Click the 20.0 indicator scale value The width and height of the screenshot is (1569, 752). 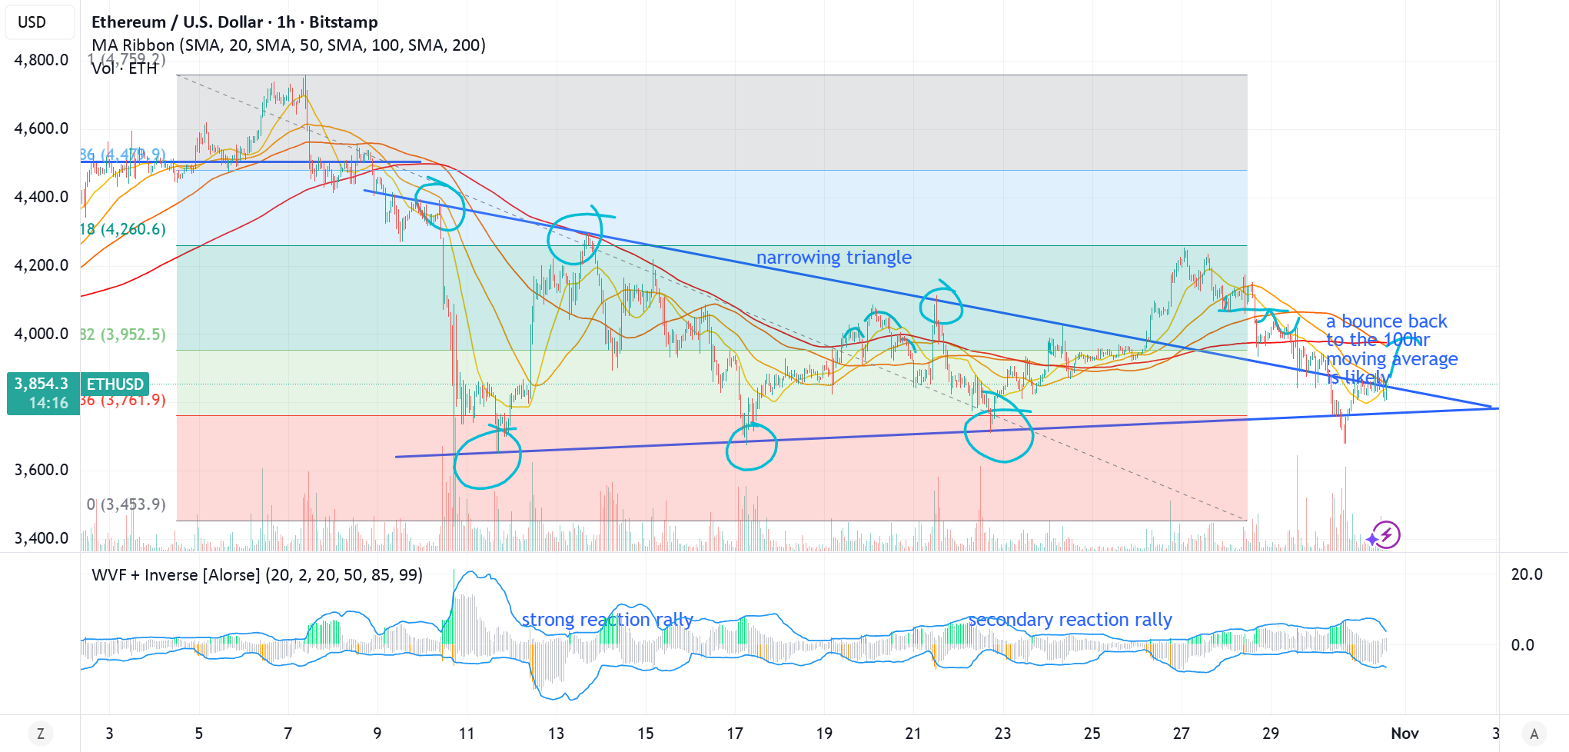pyautogui.click(x=1527, y=574)
